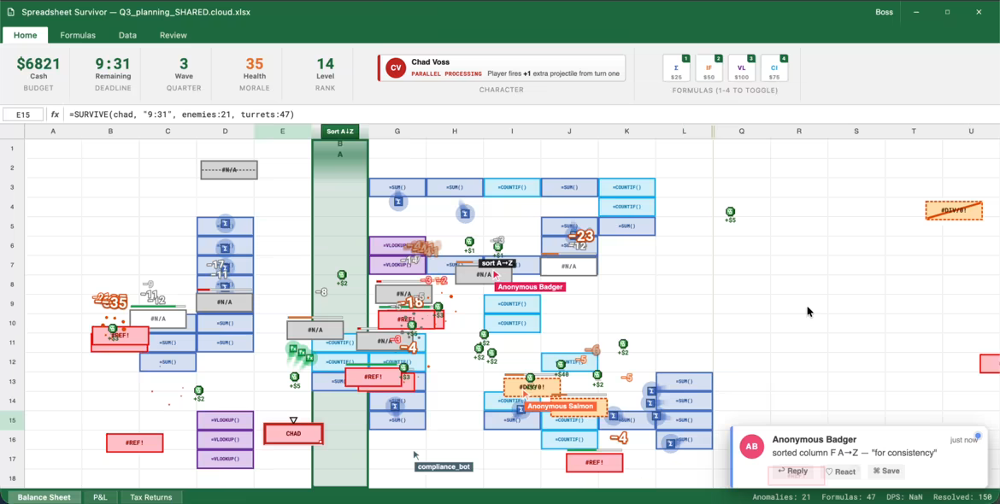Click Chad Voss's red CV avatar
The image size is (1000, 504).
(396, 68)
